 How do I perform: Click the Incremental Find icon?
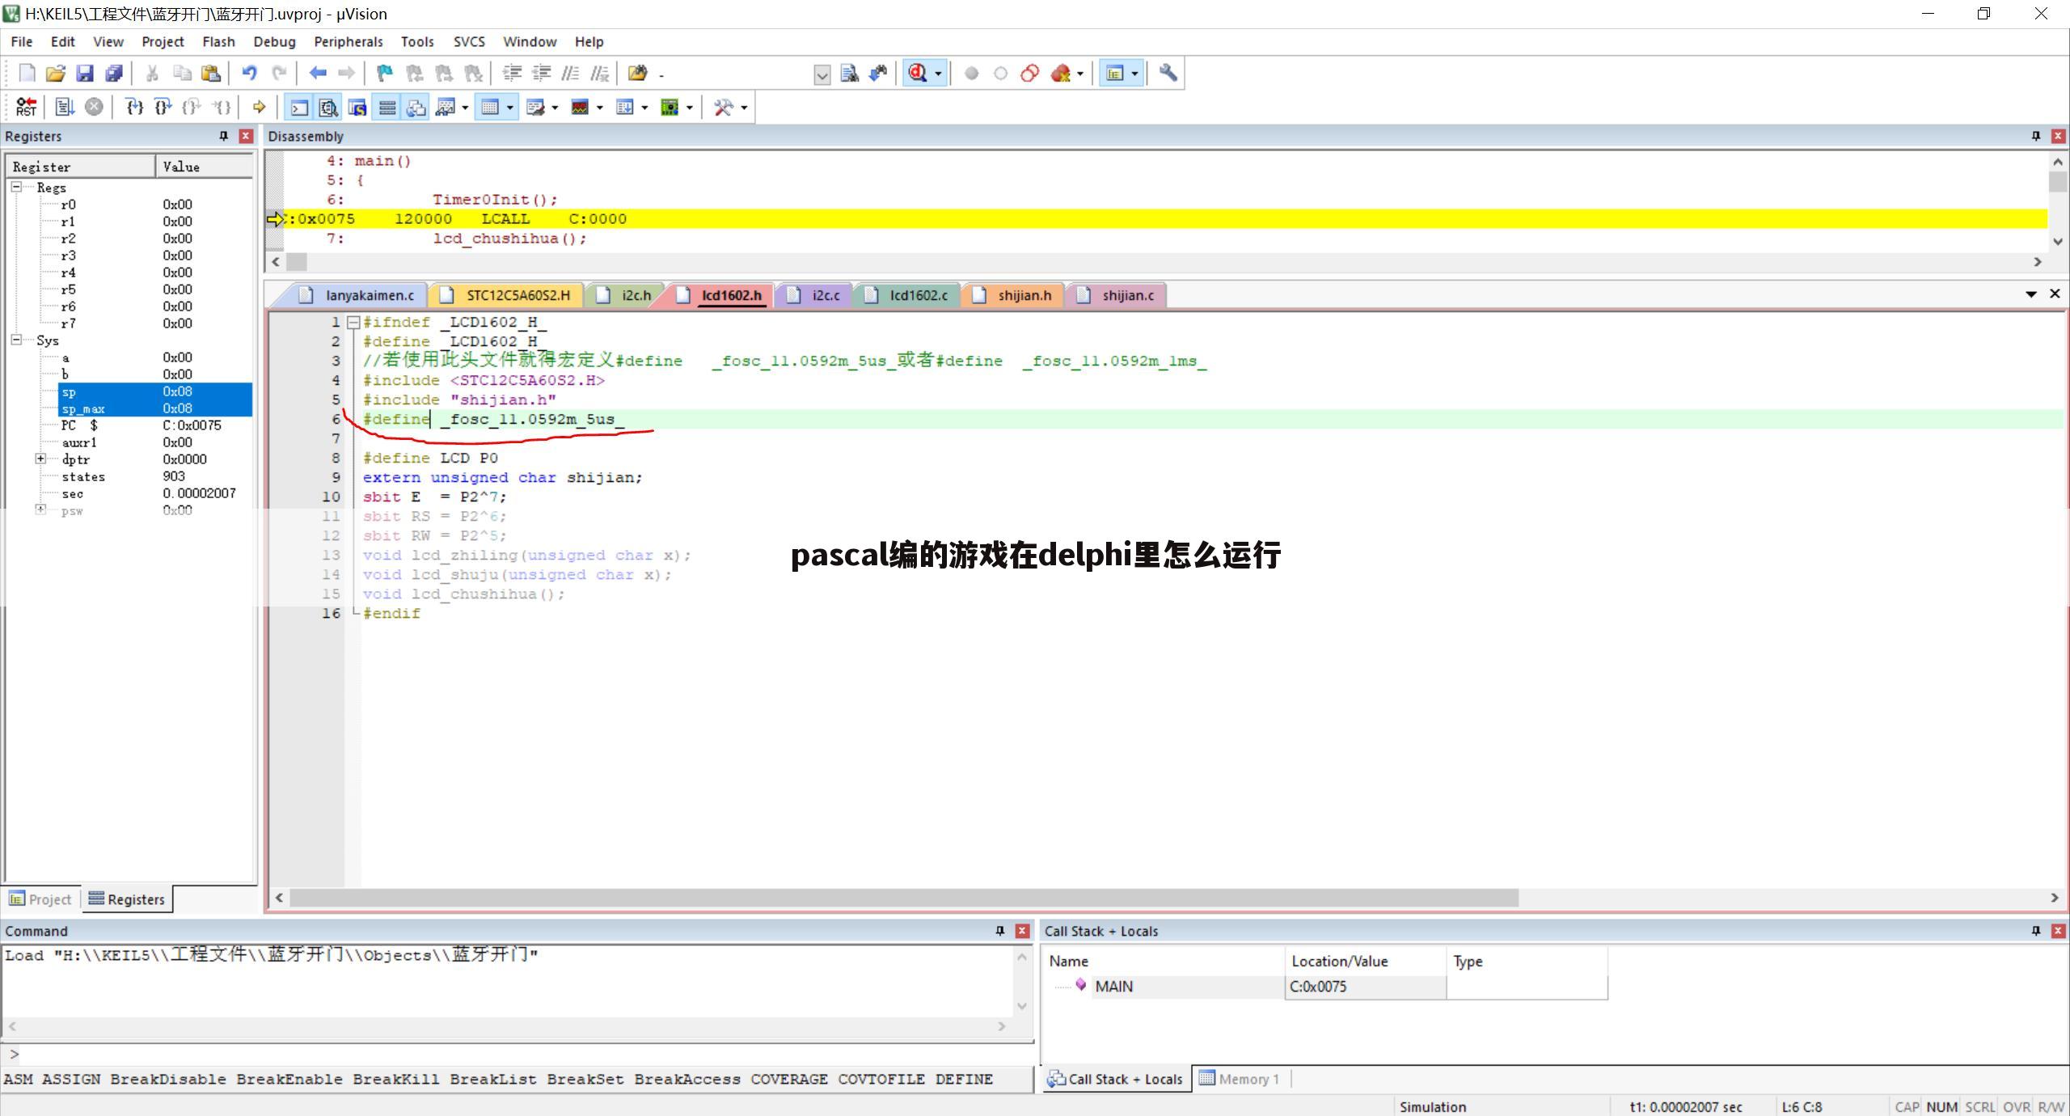point(878,74)
